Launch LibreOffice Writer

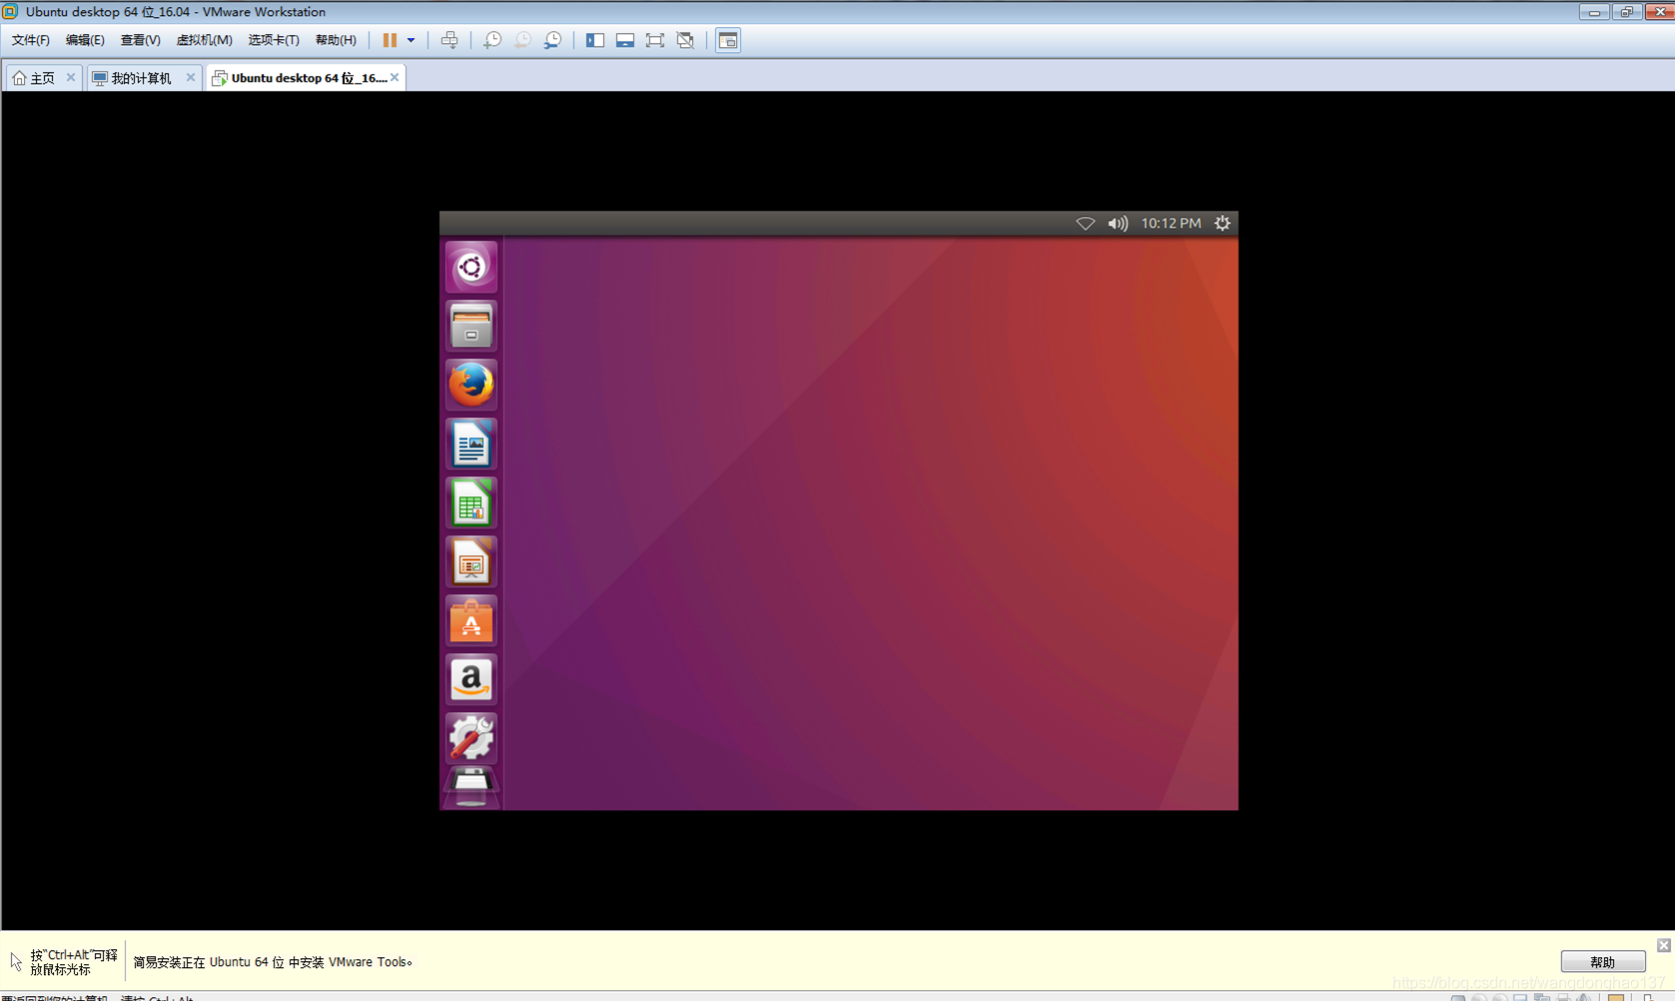pos(471,444)
